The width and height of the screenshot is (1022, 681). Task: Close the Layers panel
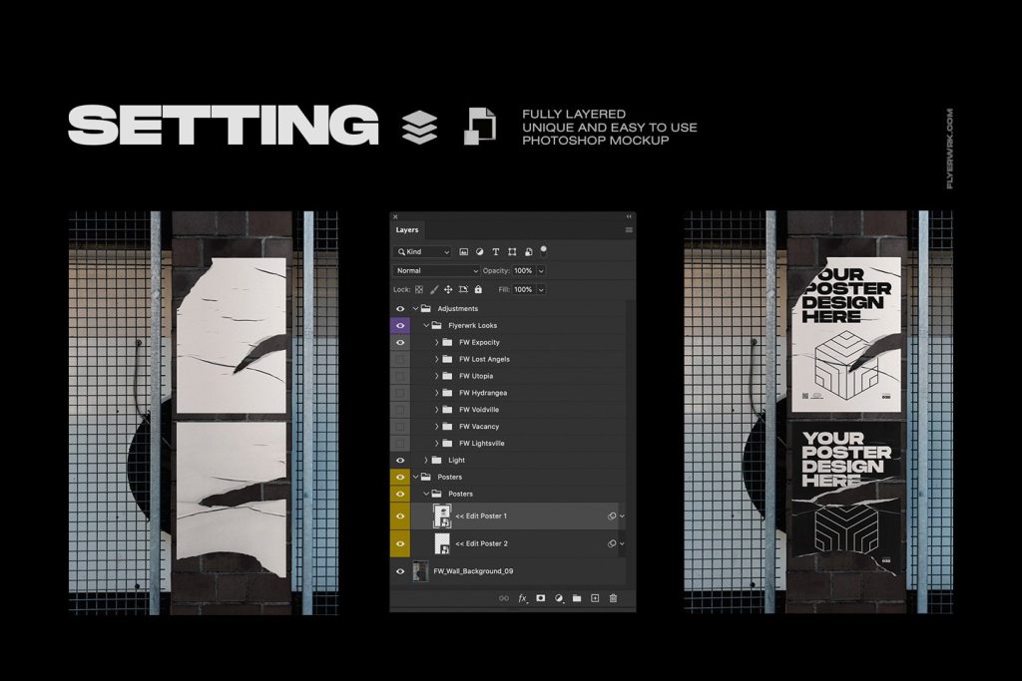(x=395, y=216)
